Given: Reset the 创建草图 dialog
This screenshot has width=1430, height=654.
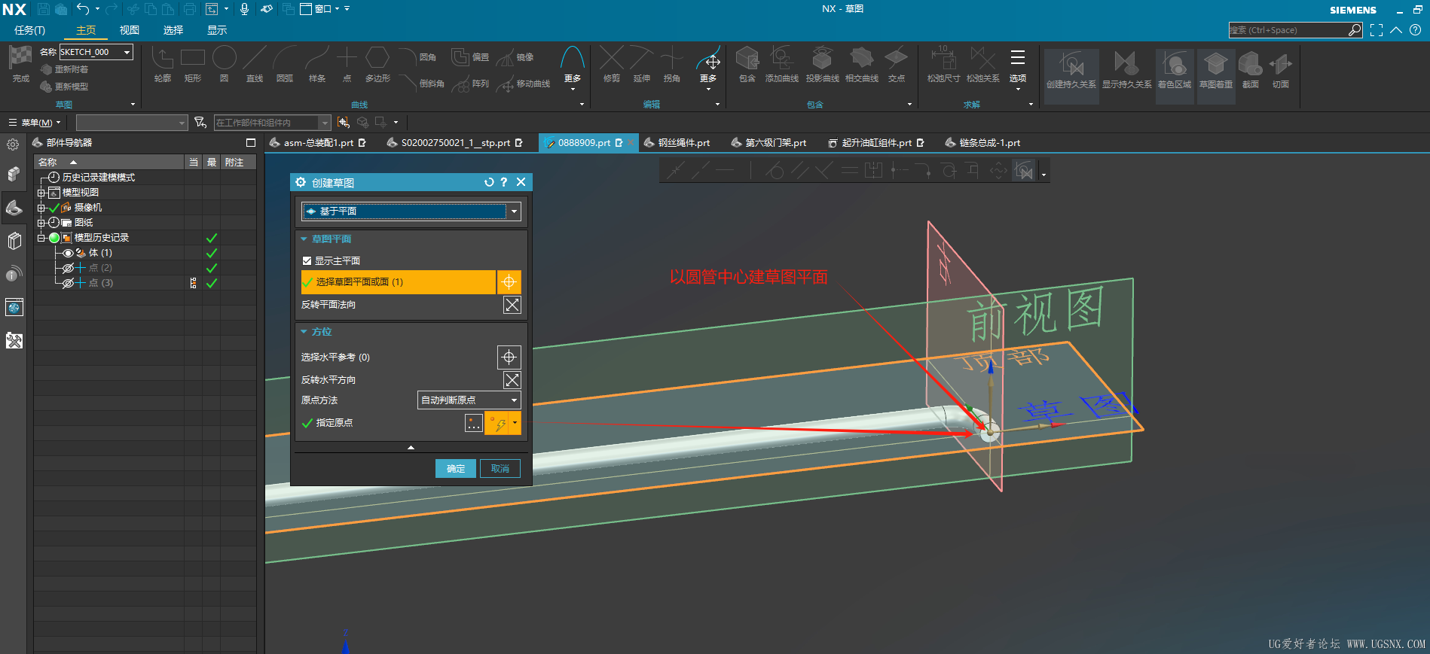Looking at the screenshot, I should pyautogui.click(x=489, y=182).
